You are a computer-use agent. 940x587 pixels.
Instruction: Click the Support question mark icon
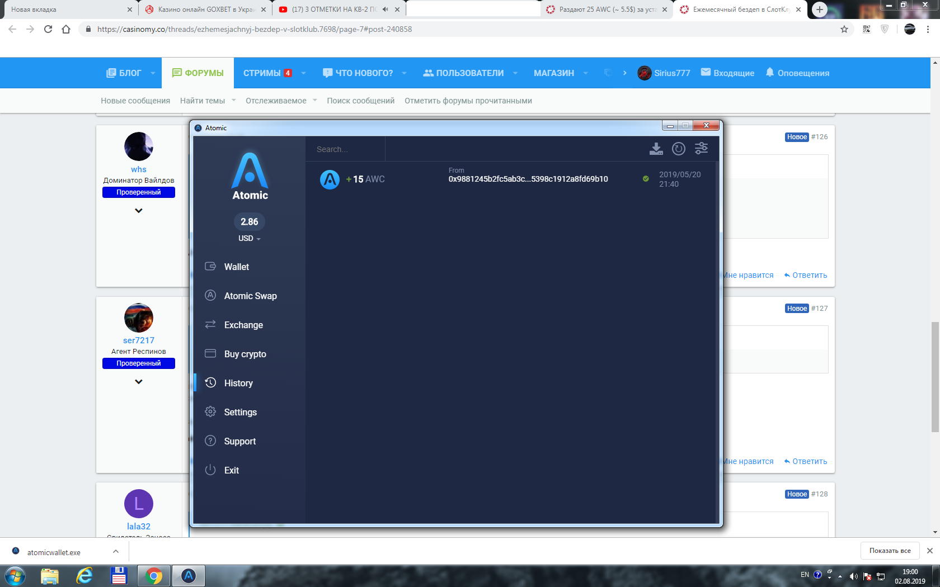tap(210, 441)
